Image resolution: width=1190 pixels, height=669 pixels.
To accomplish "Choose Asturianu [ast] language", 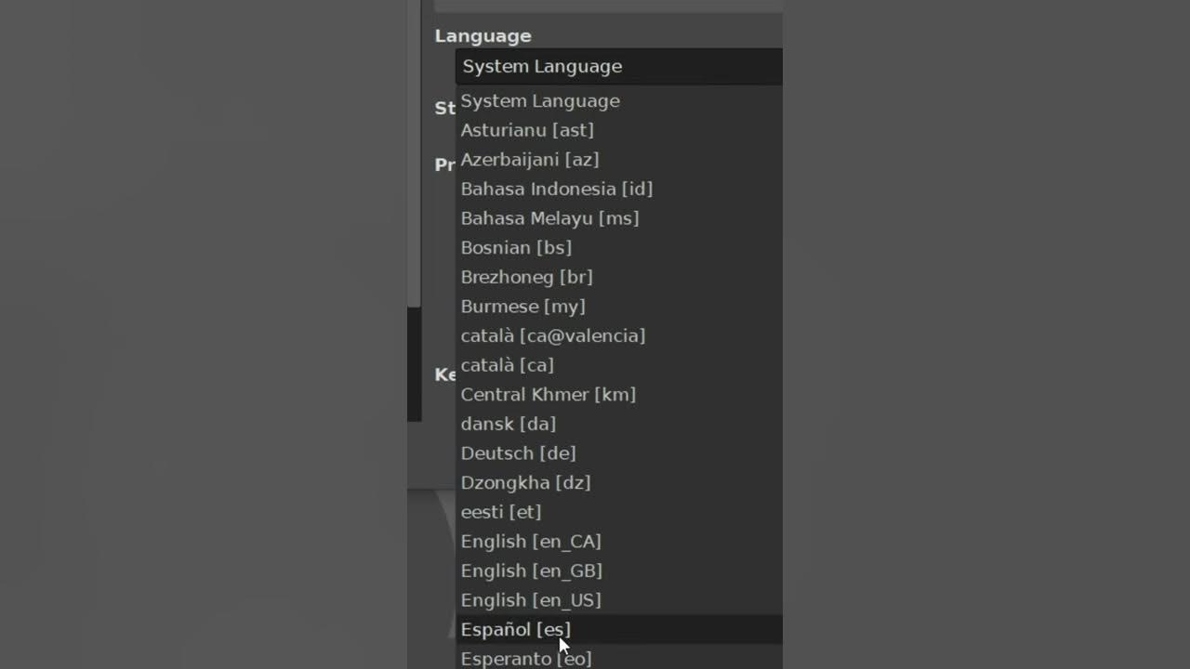I will (x=527, y=130).
